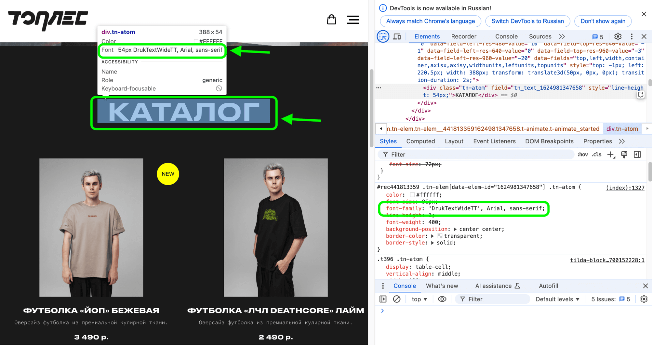Screen dimensions: 652x345
Task: Focus the Styles filter input
Action: (476, 155)
